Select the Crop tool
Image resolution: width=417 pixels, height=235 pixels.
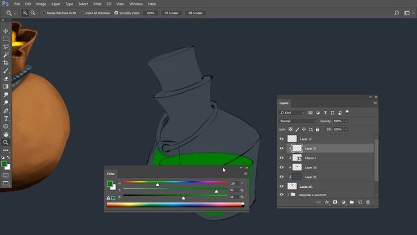[6, 63]
